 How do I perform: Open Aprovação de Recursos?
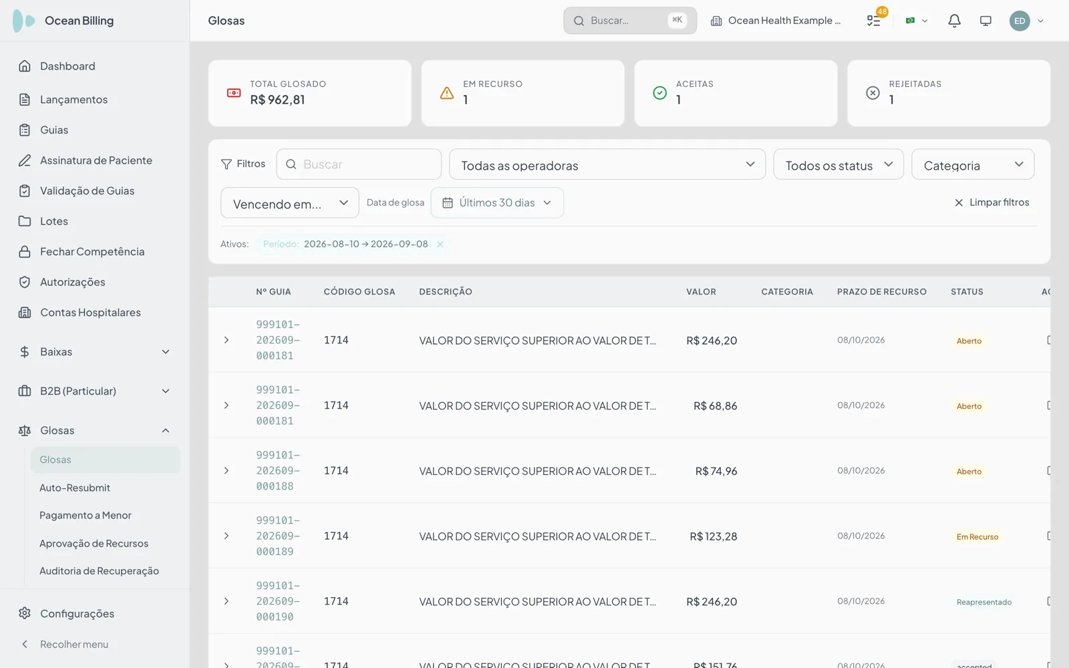pyautogui.click(x=106, y=544)
